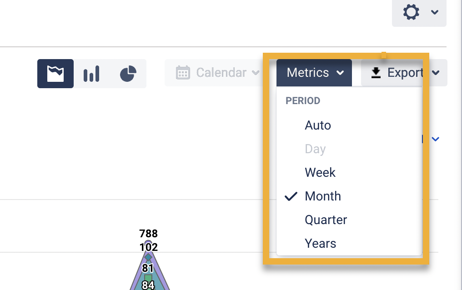462x290 pixels.
Task: Click the 788 data label on the chart
Action: 148,234
